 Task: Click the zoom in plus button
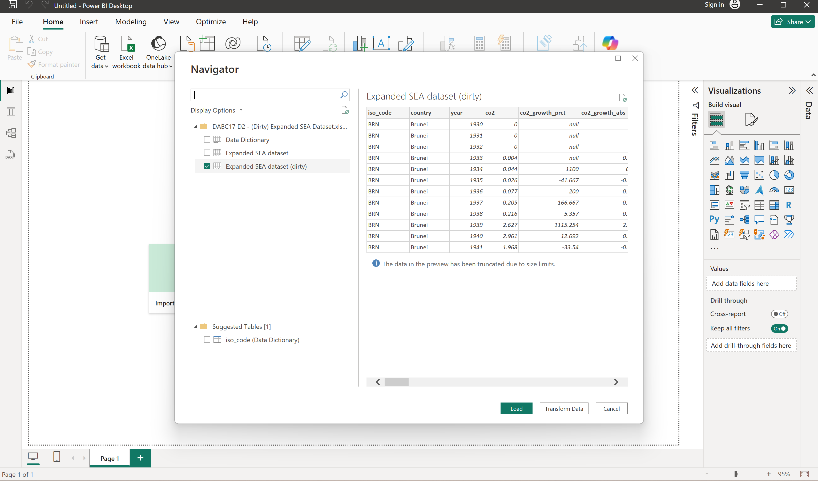point(769,474)
